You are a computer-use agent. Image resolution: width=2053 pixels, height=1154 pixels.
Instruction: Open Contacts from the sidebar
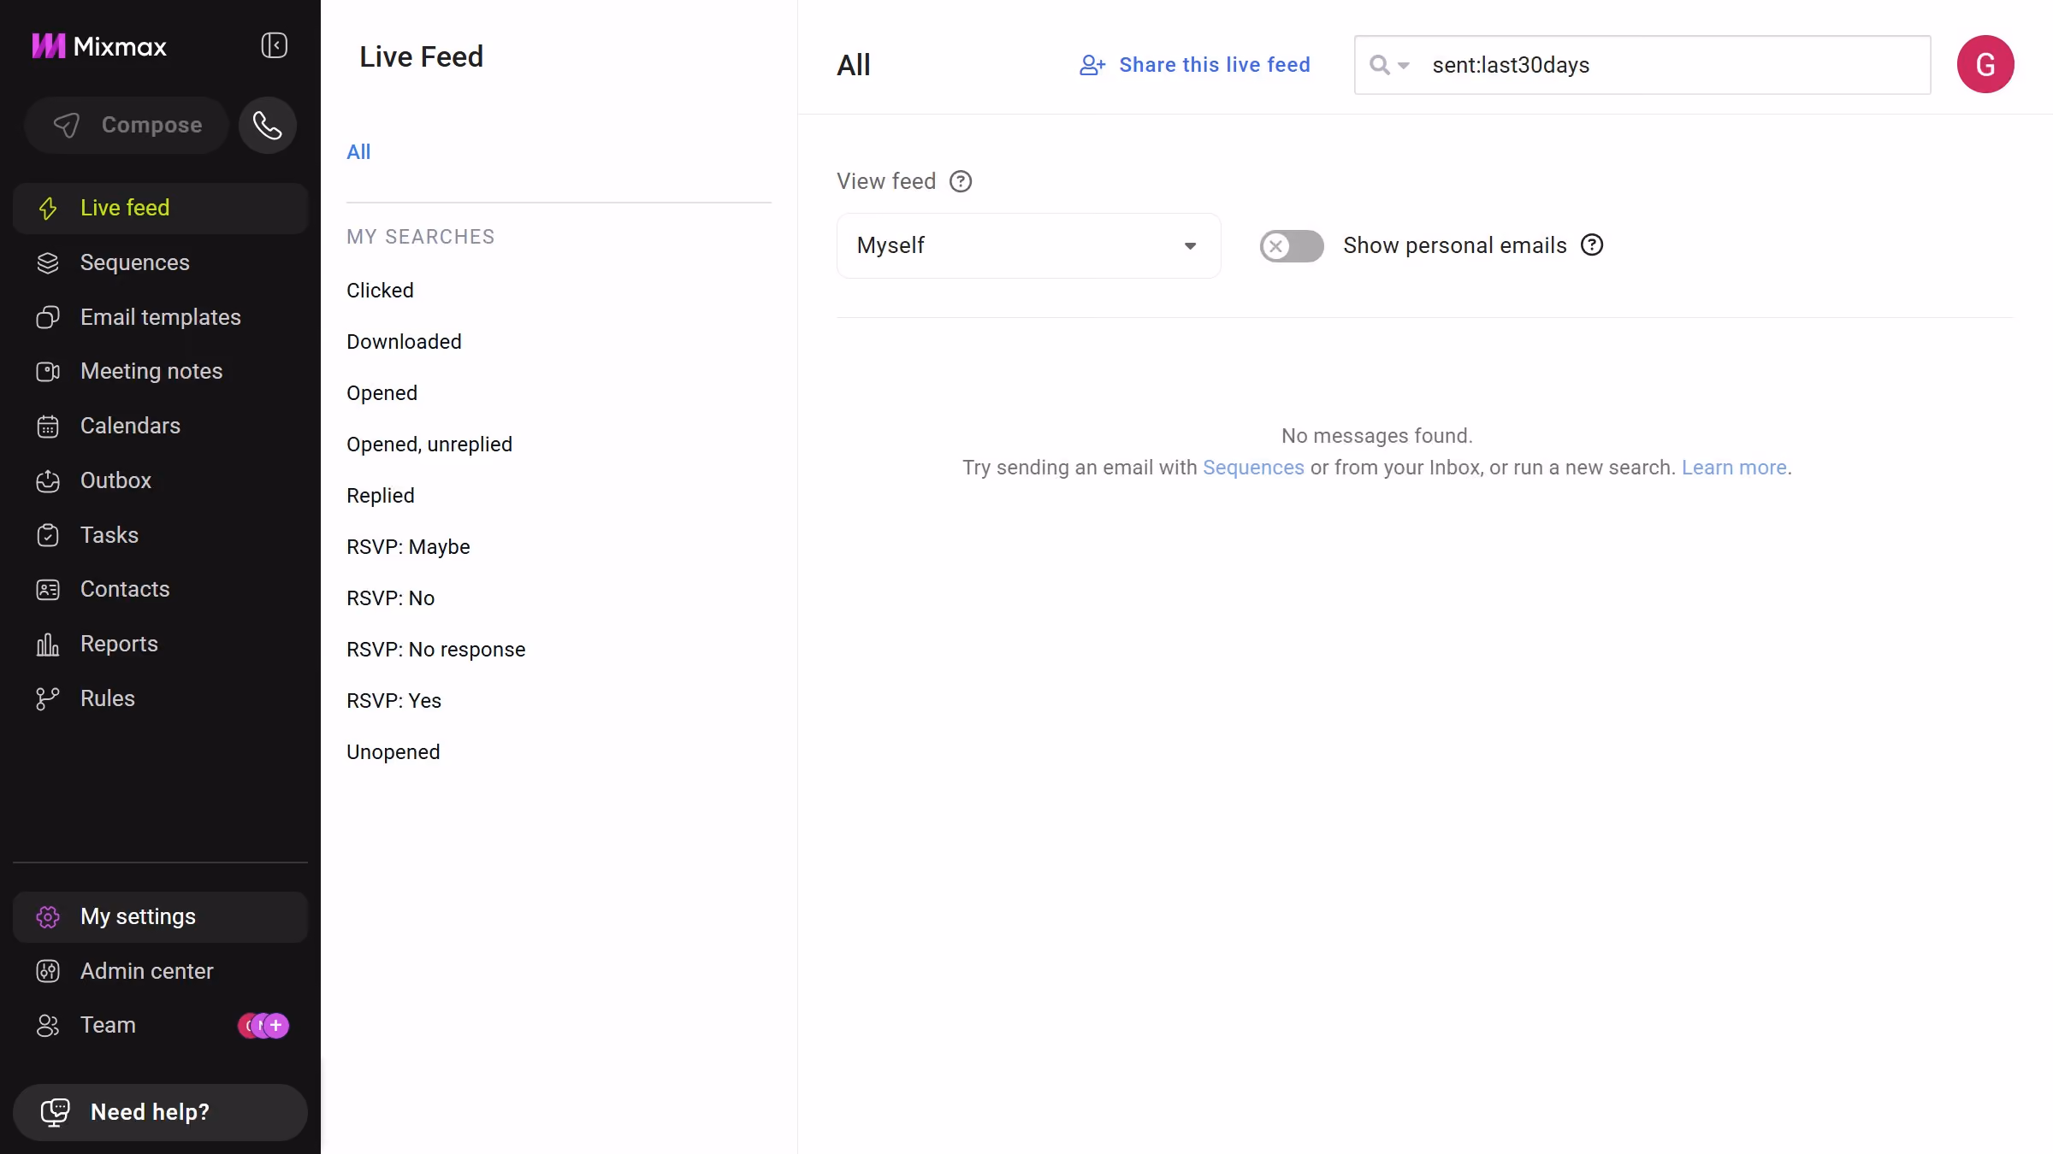(x=160, y=590)
